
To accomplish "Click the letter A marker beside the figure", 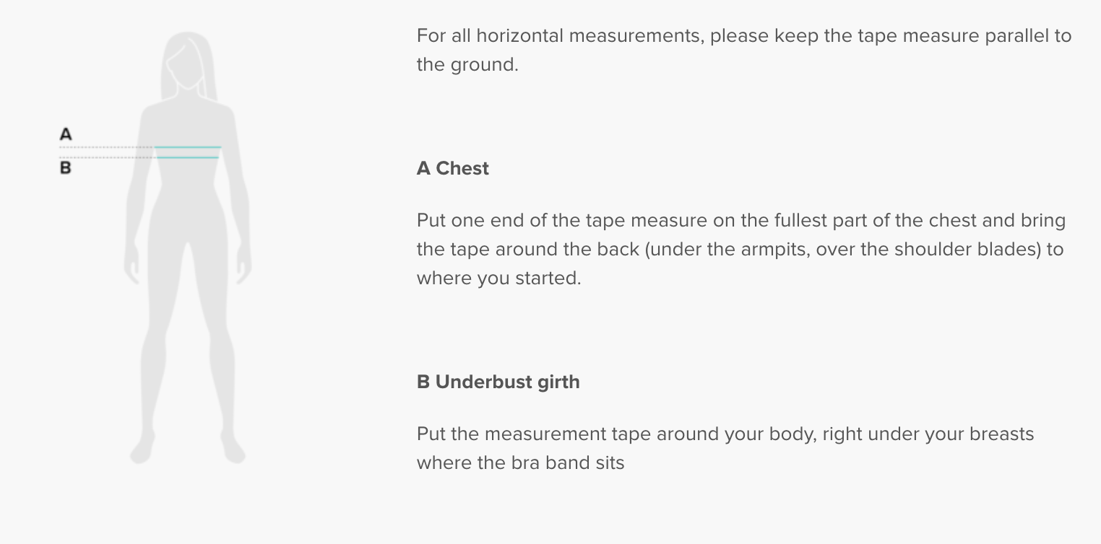I will click(x=66, y=134).
